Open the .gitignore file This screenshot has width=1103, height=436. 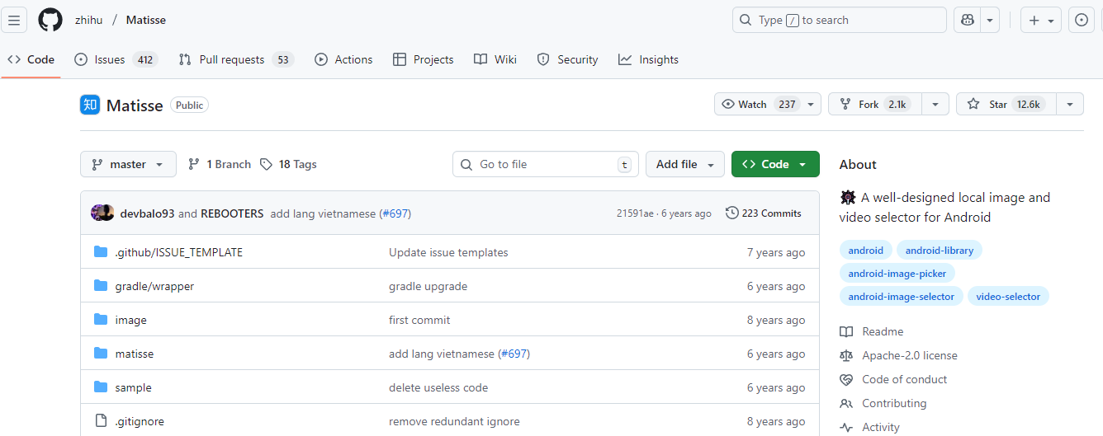tap(140, 421)
